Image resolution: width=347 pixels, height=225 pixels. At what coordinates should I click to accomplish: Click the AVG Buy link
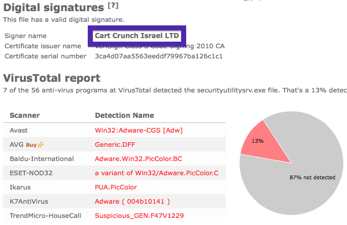click(31, 145)
